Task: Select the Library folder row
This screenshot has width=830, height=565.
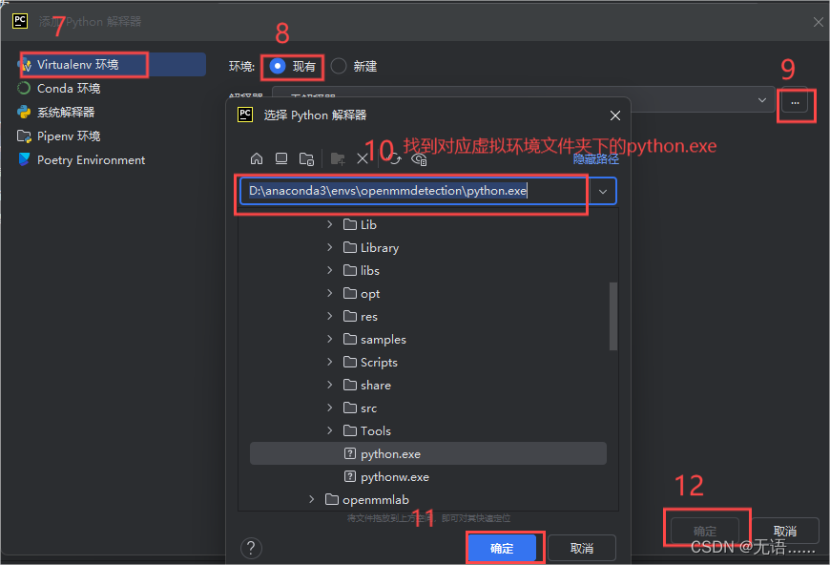Action: tap(428, 247)
